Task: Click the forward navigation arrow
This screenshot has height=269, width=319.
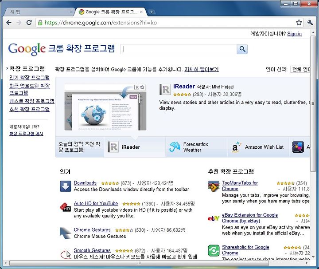Action: point(19,23)
